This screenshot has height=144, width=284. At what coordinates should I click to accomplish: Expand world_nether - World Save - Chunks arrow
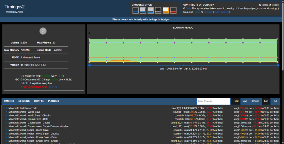tap(7, 134)
